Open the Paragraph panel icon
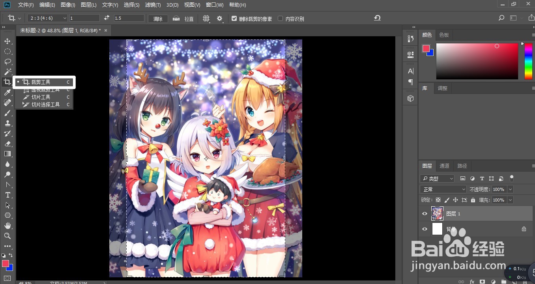This screenshot has height=284, width=535. (411, 82)
